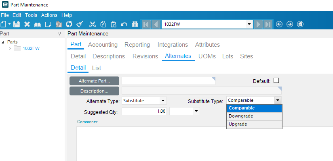This screenshot has height=161, width=333.
Task: Switch to the Revisions tab
Action: click(x=145, y=56)
